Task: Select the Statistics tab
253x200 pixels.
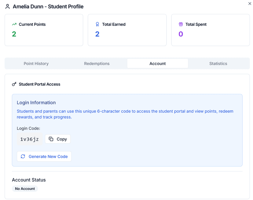Action: [x=218, y=63]
